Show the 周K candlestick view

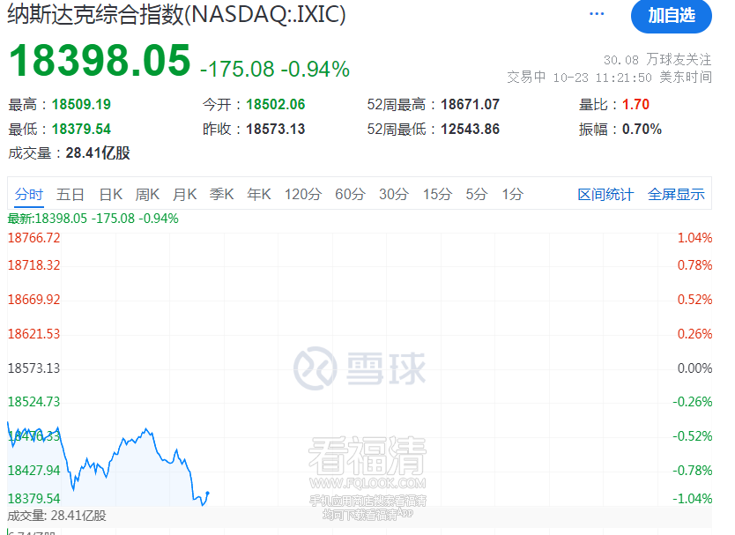pyautogui.click(x=147, y=195)
